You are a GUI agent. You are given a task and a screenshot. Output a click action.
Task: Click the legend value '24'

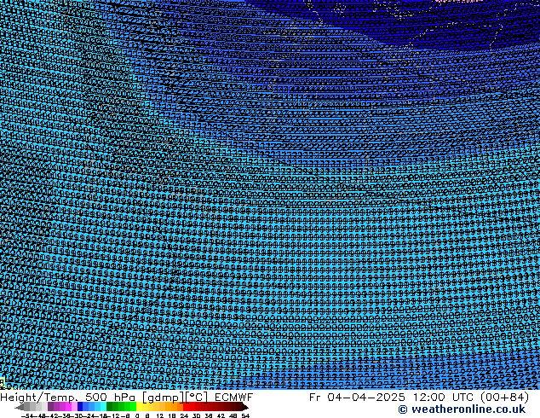pos(184,415)
